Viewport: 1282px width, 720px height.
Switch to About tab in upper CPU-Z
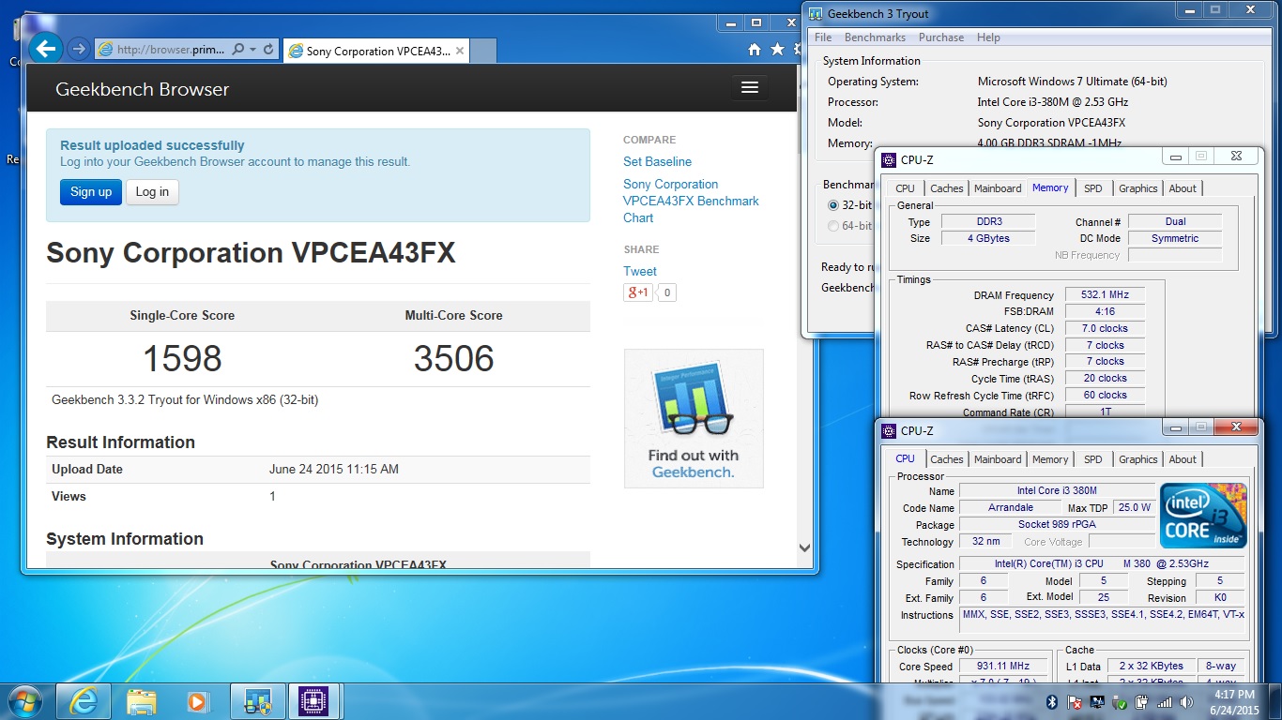(1183, 188)
